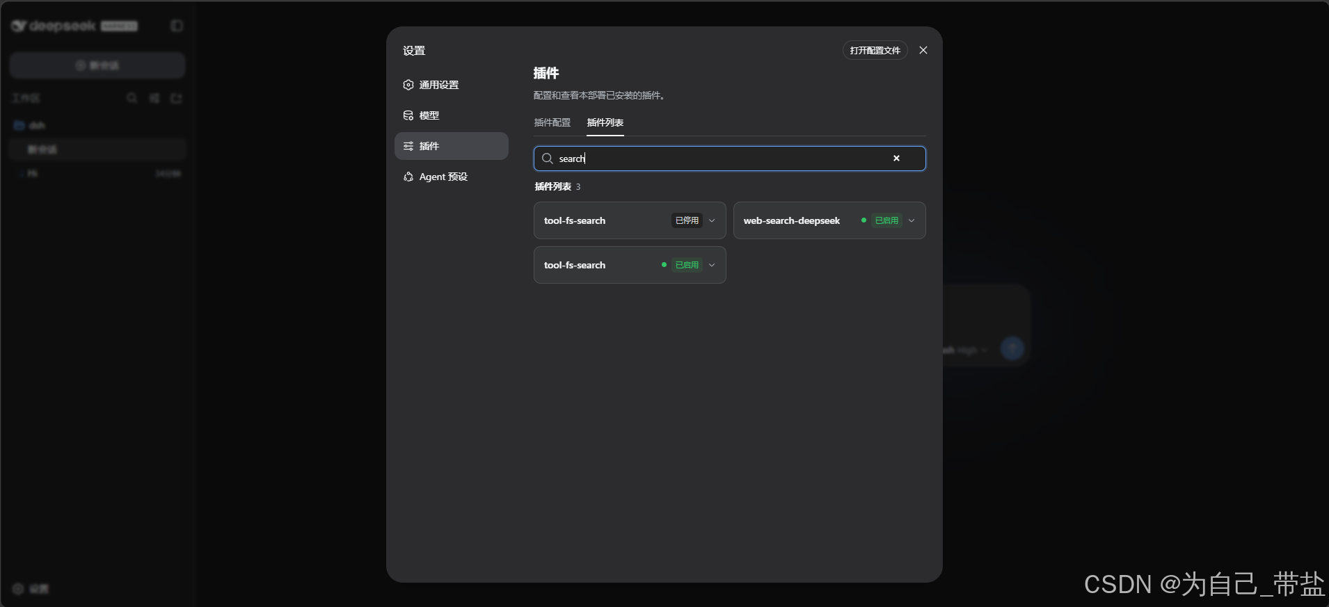Select the 插件列表 tab
1329x607 pixels.
coord(605,122)
